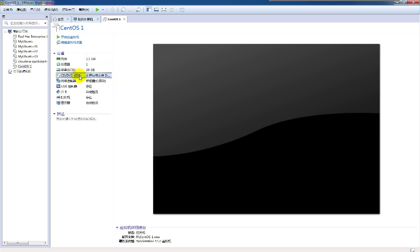Open the 编辑(E) menu

coord(21,10)
